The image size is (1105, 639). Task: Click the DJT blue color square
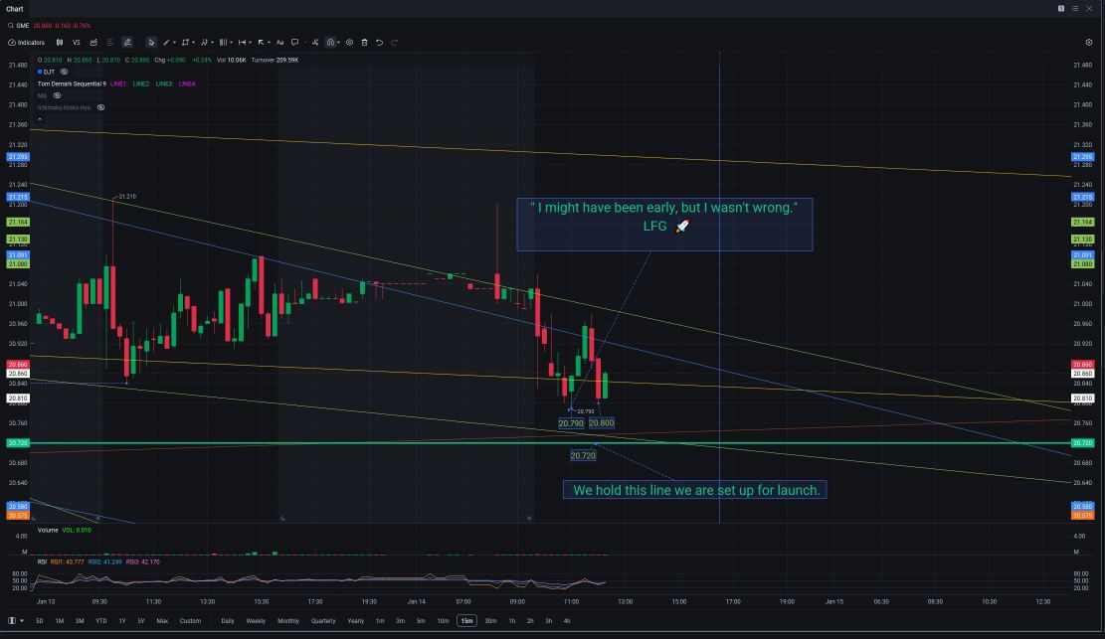coord(40,72)
